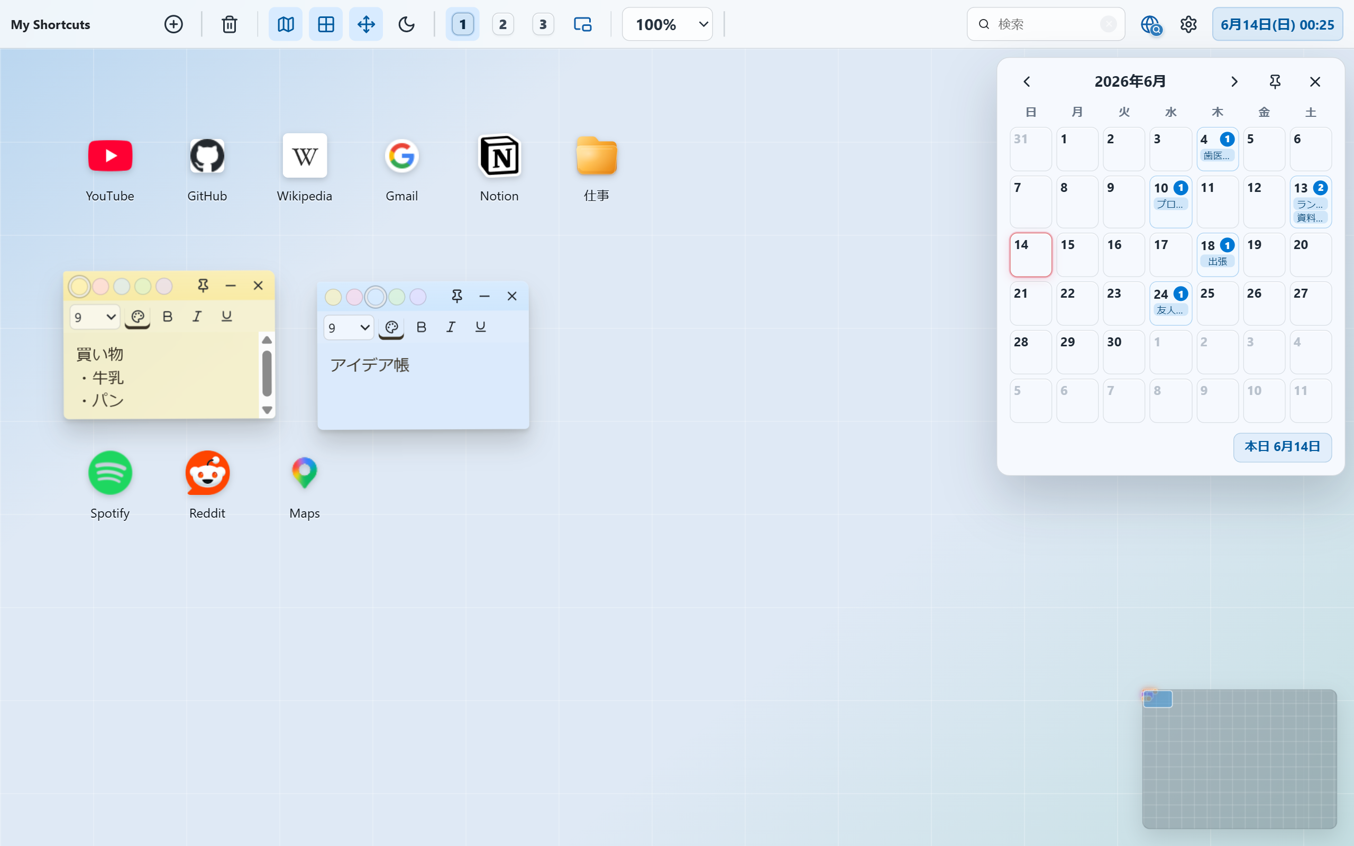The height and width of the screenshot is (846, 1354).
Task: Click the 検索 search field
Action: (x=1045, y=24)
